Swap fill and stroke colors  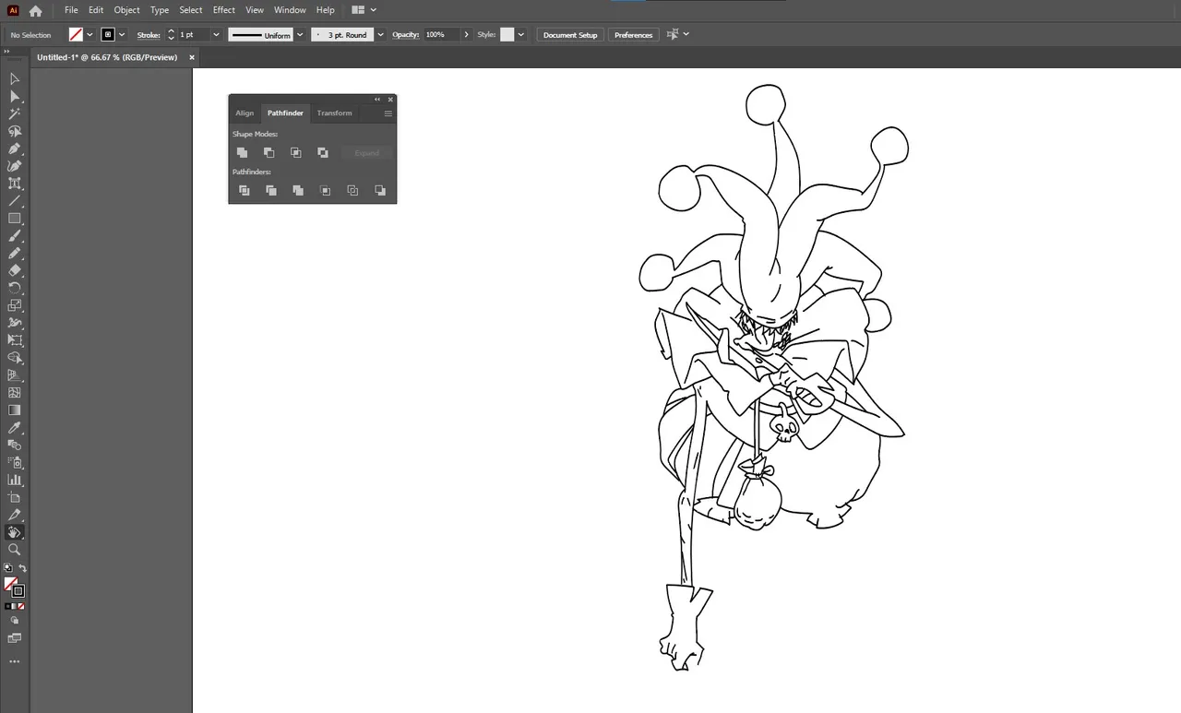coord(22,568)
